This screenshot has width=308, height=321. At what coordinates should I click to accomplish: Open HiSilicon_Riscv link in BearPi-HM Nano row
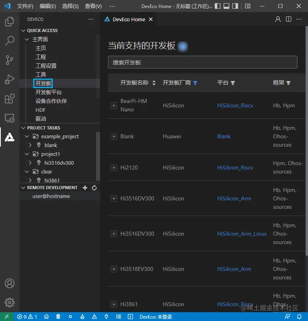[235, 106]
